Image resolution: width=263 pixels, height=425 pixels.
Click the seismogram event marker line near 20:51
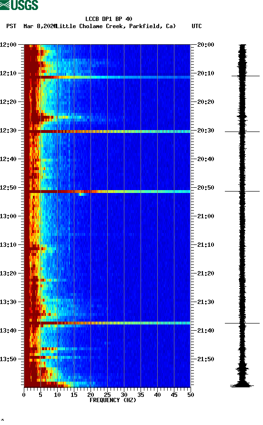click(242, 191)
